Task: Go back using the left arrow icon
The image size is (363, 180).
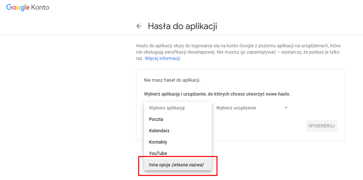Action: (x=139, y=26)
